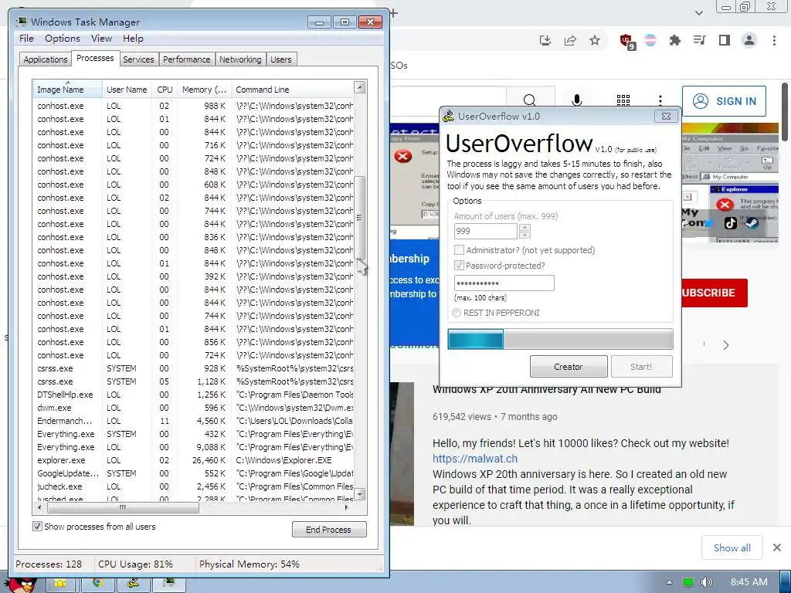This screenshot has height=593, width=791.
Task: Toggle the Password-protected checkbox
Action: click(459, 266)
